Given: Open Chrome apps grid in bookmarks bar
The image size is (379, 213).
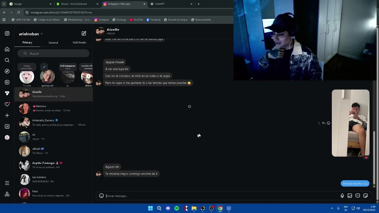Looking at the screenshot, I should (x=4, y=20).
